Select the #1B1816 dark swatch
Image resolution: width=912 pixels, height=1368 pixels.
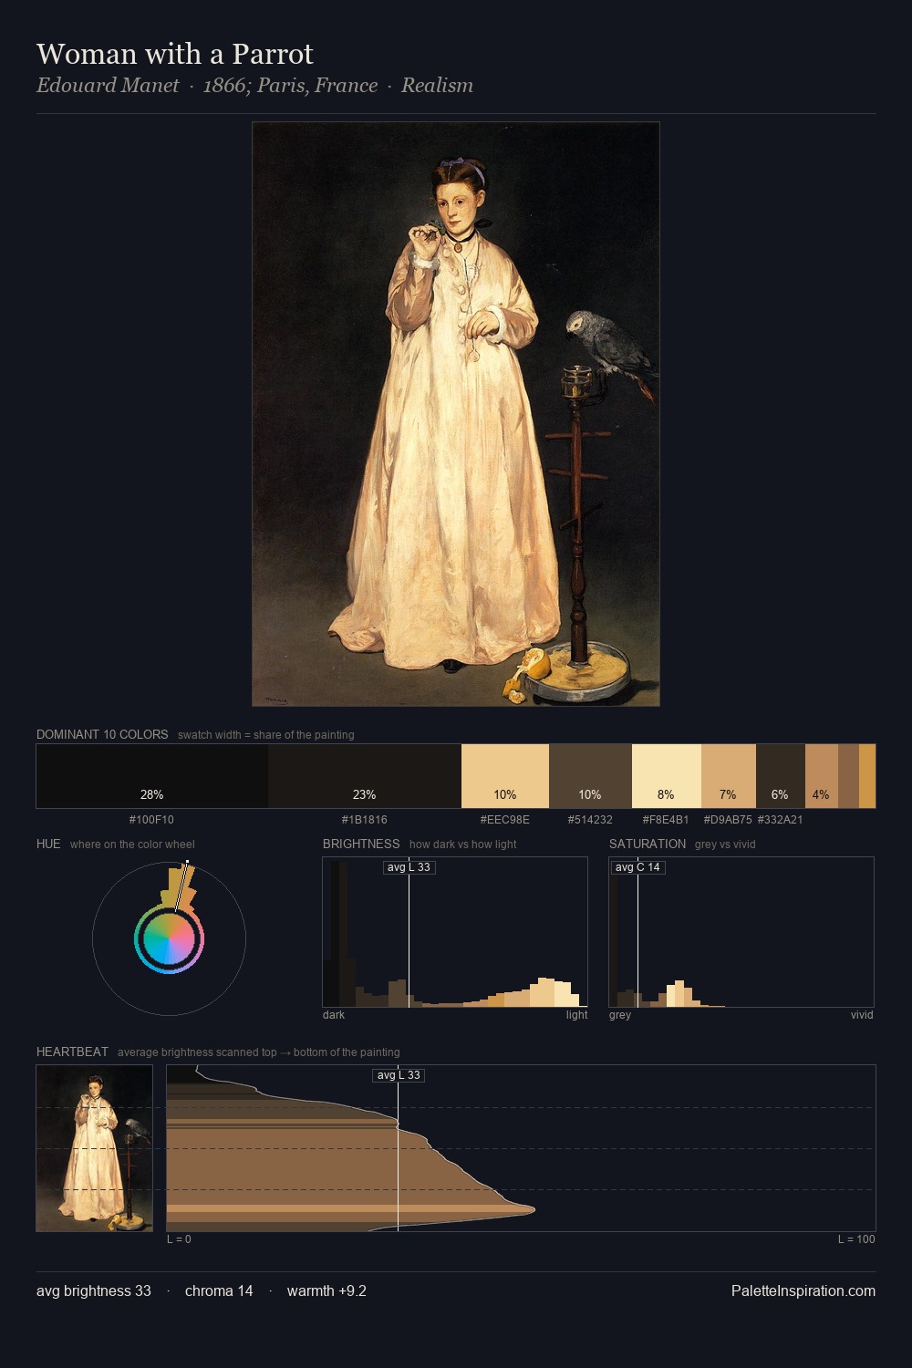pyautogui.click(x=365, y=776)
